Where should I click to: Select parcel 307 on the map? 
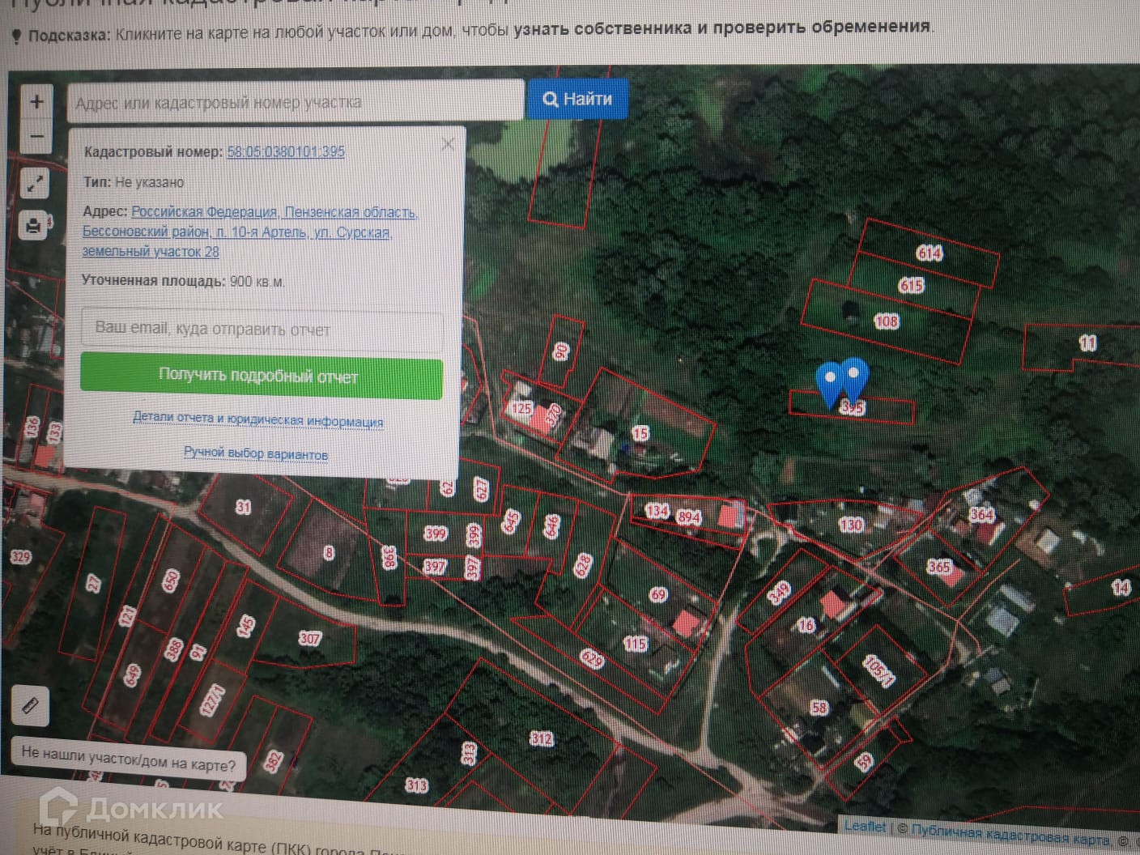tap(310, 638)
